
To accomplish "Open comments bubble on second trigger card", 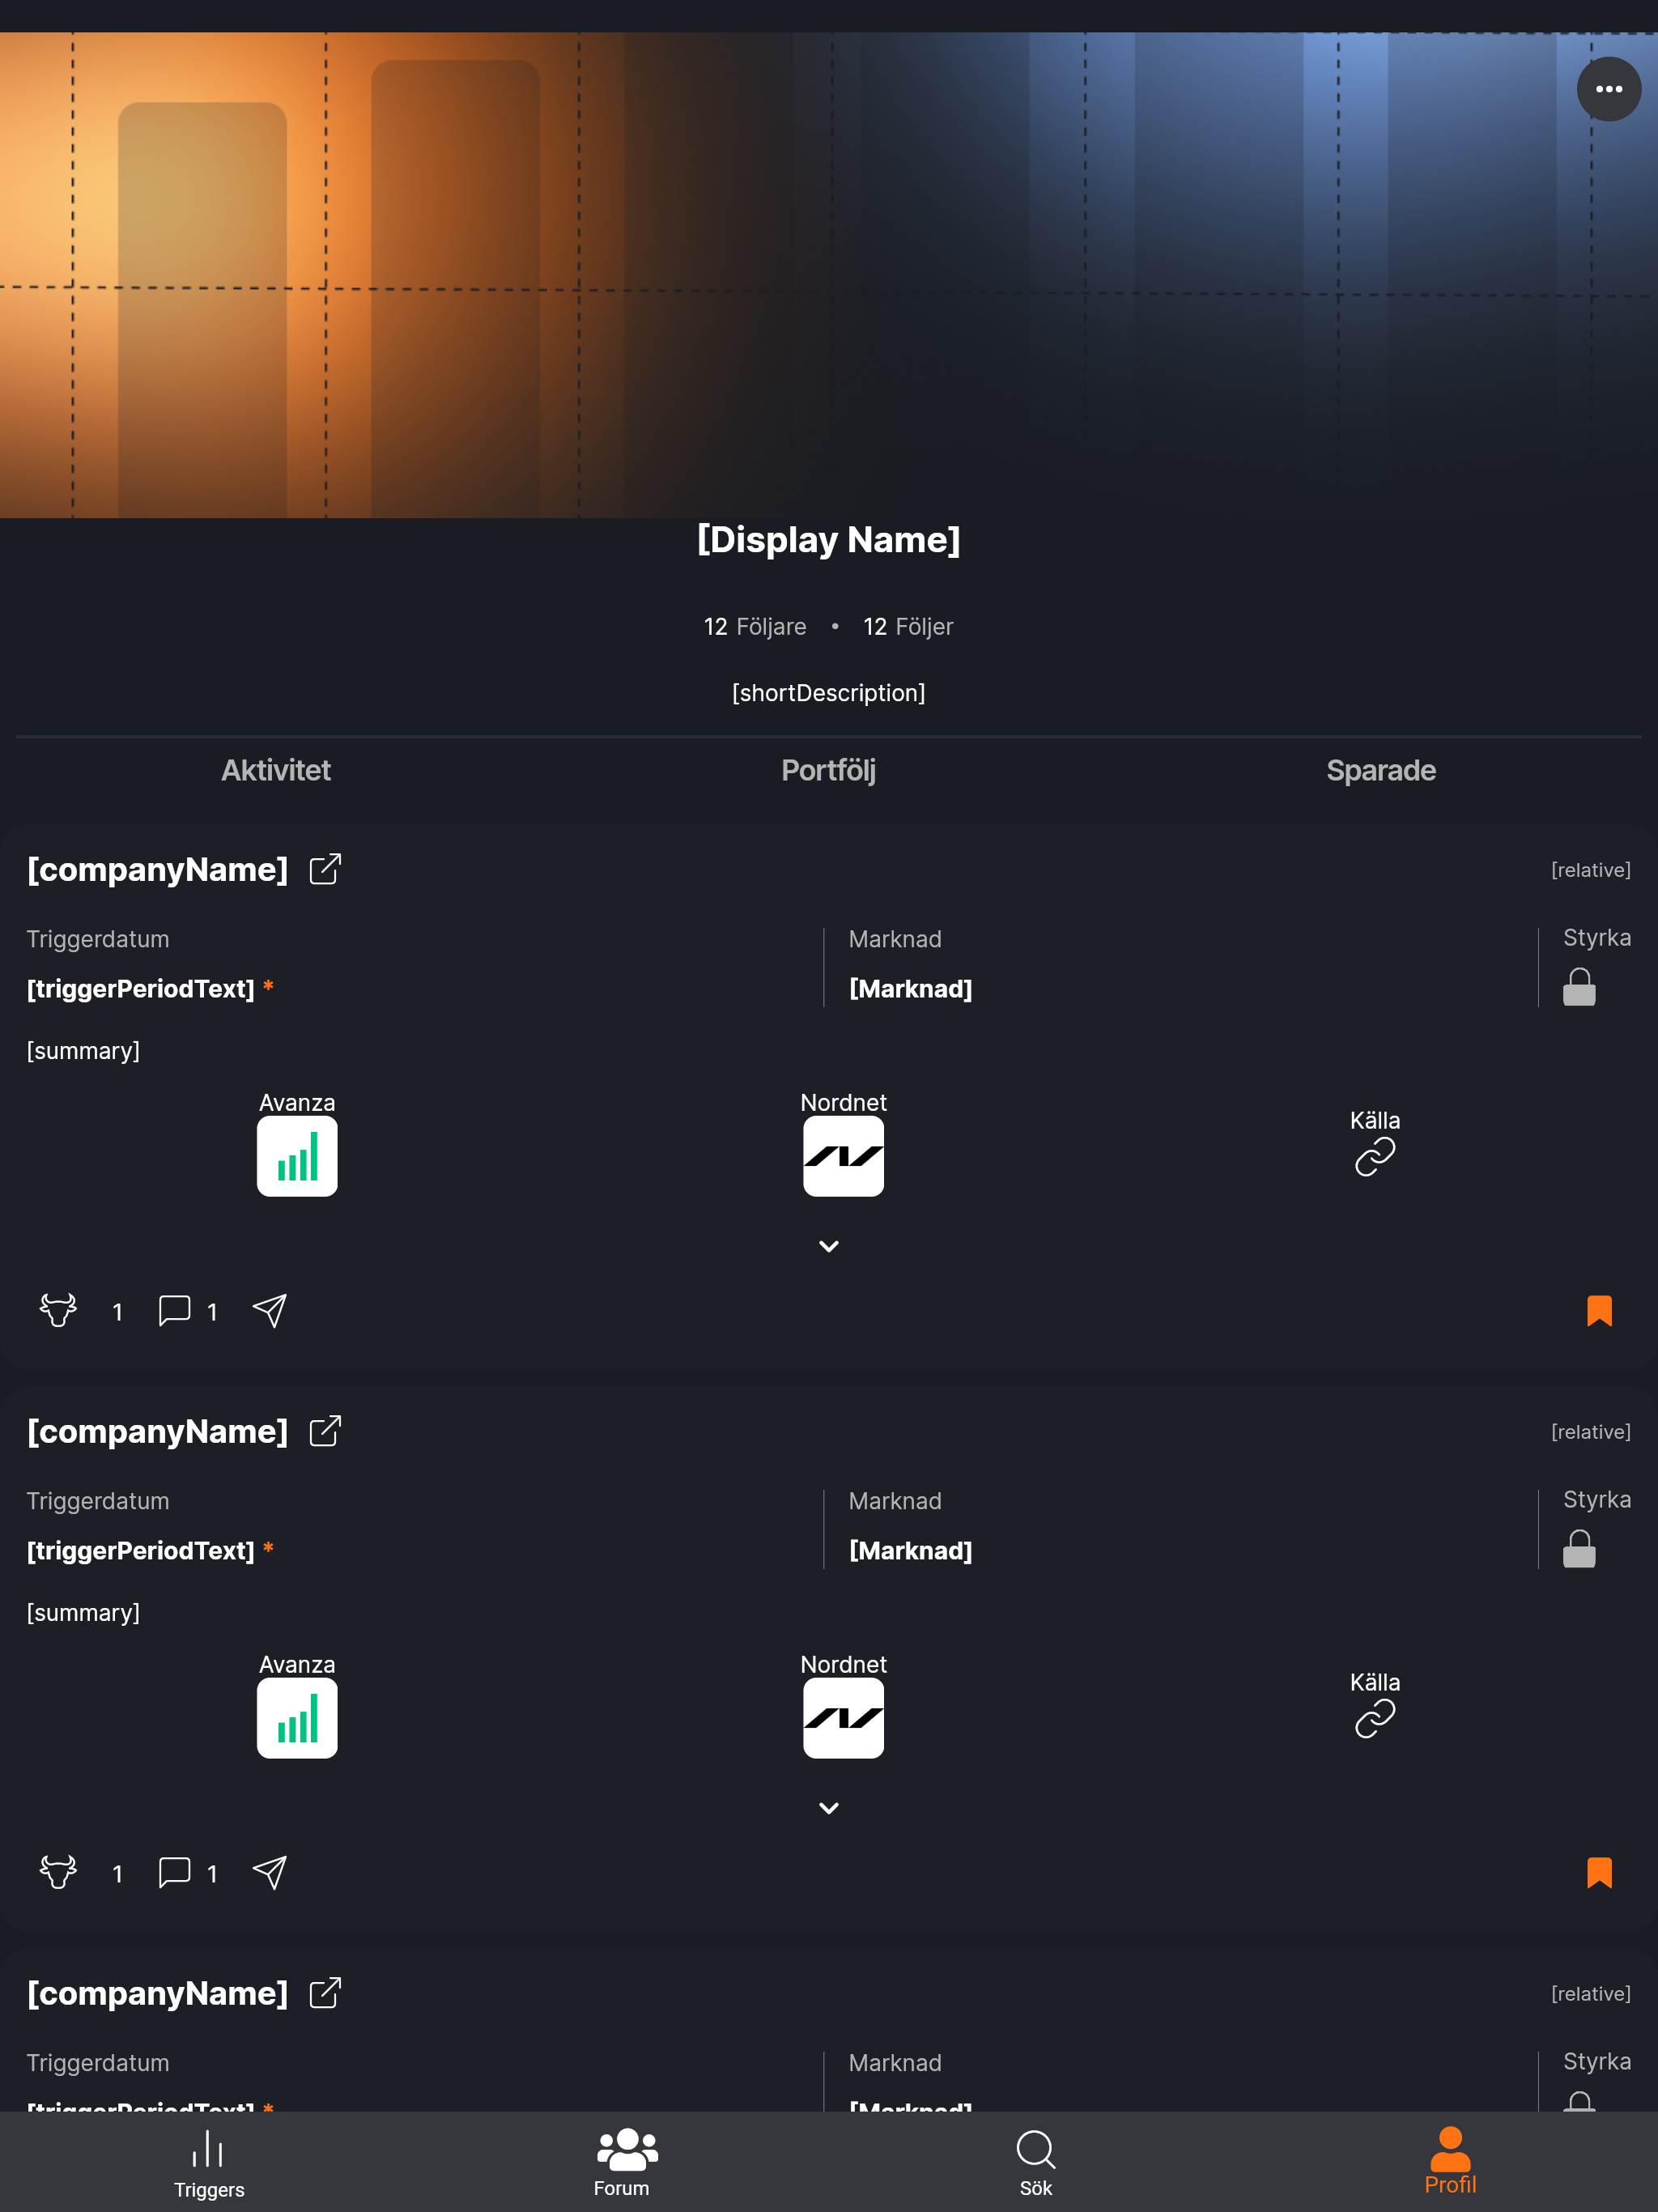I will point(174,1872).
